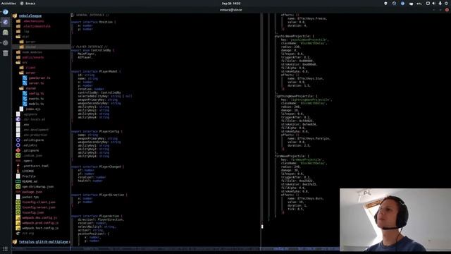
Task: Select the .env.production file entry
Action: pyautogui.click(x=35, y=135)
